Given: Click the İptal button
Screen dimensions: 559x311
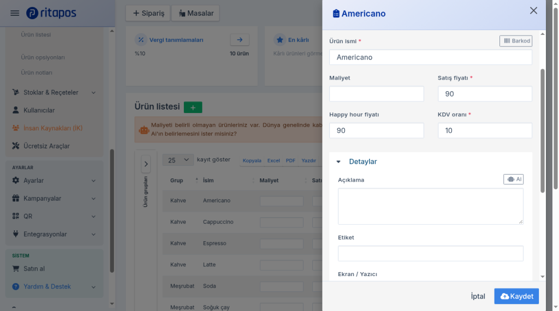Looking at the screenshot, I should click(478, 296).
